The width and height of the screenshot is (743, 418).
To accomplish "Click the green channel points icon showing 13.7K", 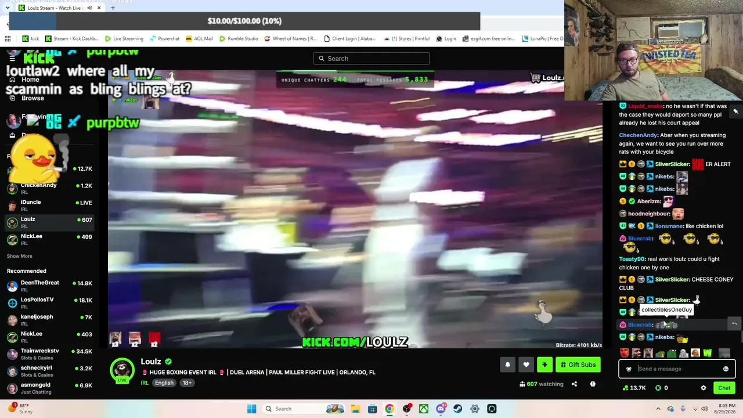I will click(x=625, y=388).
